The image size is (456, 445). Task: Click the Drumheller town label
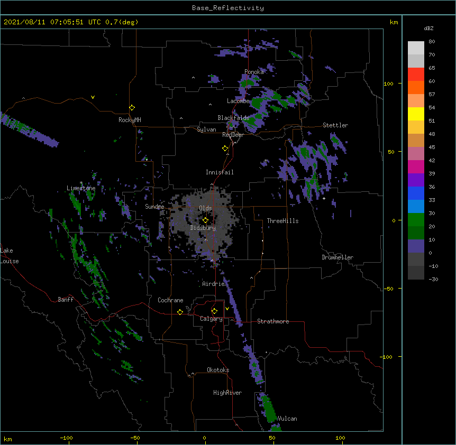[x=338, y=257]
